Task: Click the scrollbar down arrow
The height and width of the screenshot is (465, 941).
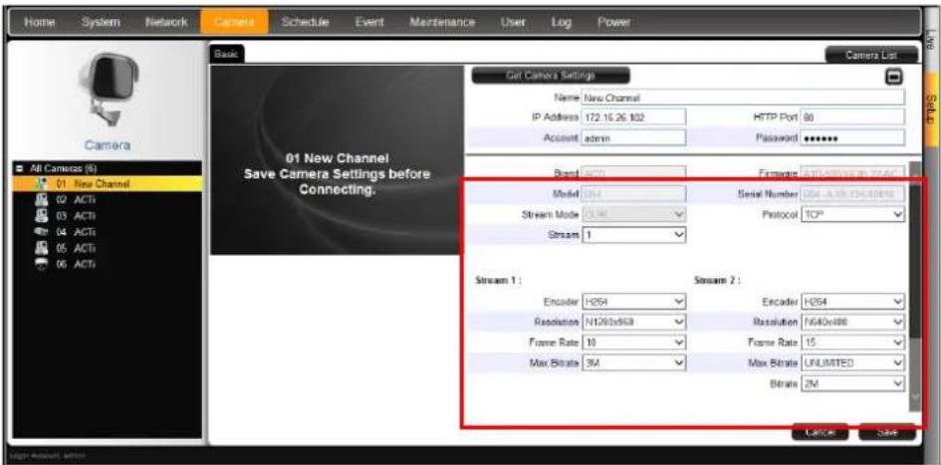Action: [x=915, y=397]
